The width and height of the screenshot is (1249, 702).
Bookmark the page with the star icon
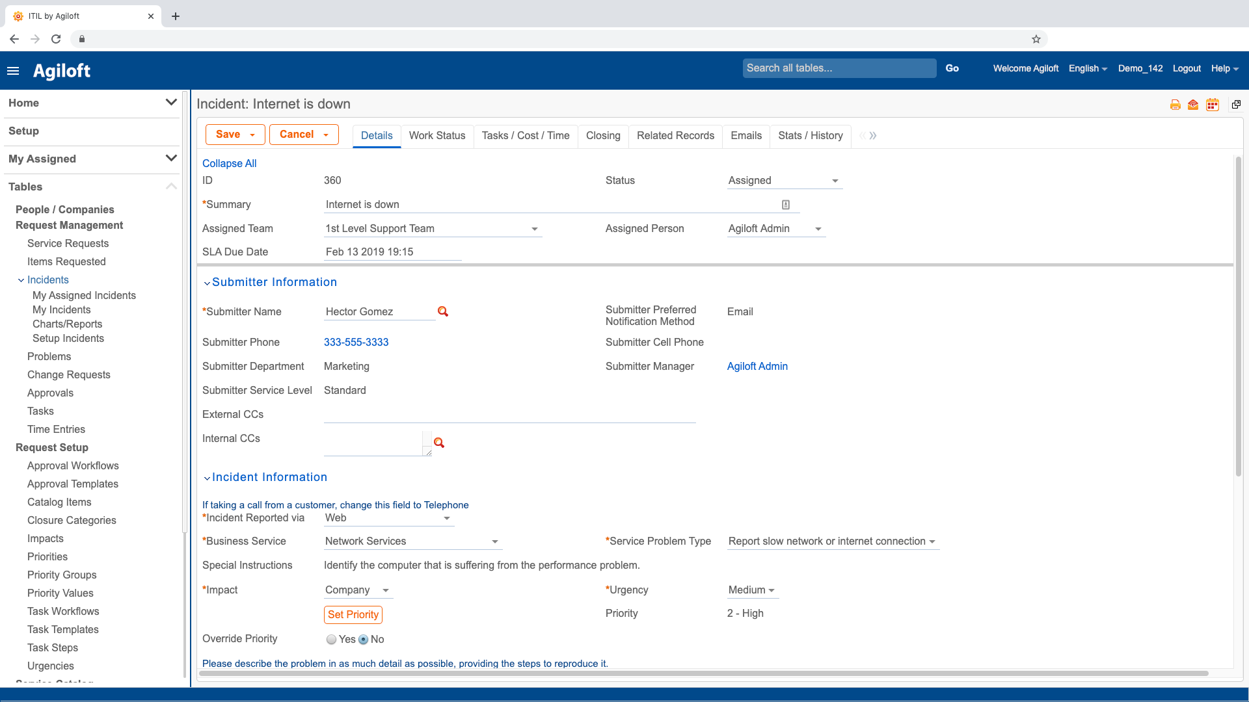click(x=1036, y=39)
